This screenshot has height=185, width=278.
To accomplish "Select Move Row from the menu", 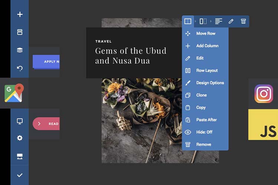I will [205, 34].
